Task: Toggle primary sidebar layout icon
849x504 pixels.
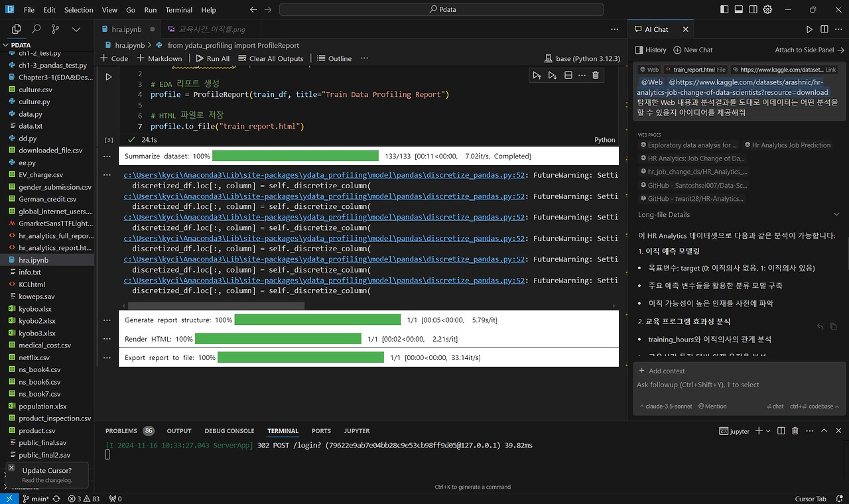Action: pos(724,9)
